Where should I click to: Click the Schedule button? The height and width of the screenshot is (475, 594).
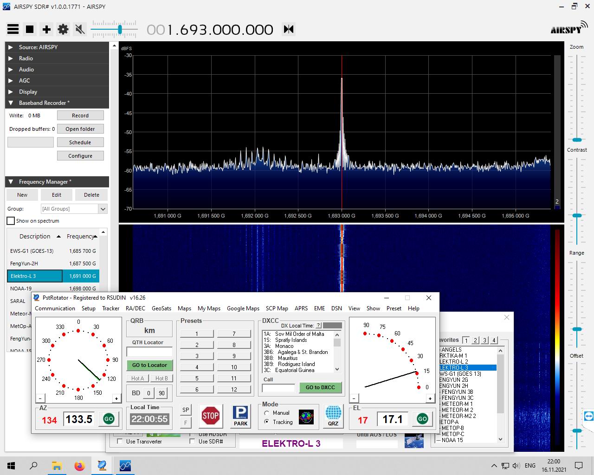tap(80, 142)
